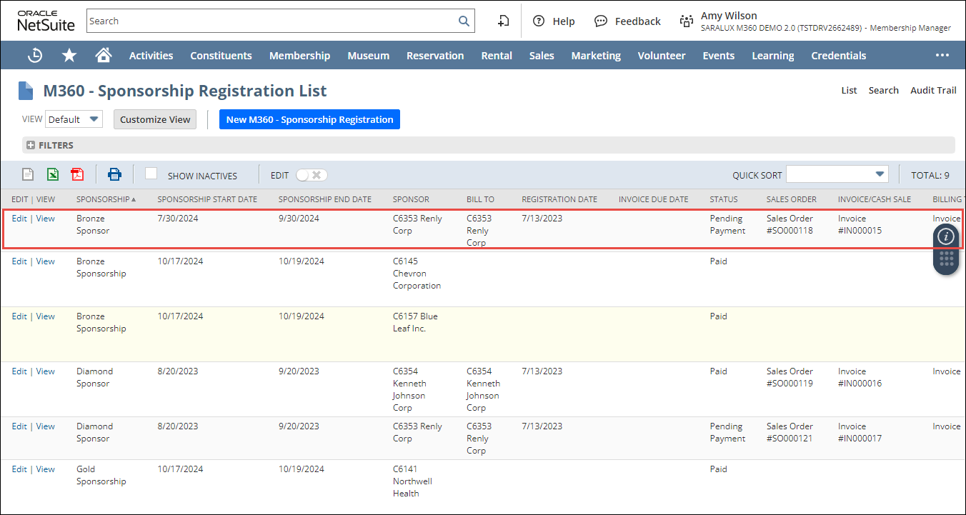Export list as CSV file icon
This screenshot has height=515, width=966.
click(28, 174)
